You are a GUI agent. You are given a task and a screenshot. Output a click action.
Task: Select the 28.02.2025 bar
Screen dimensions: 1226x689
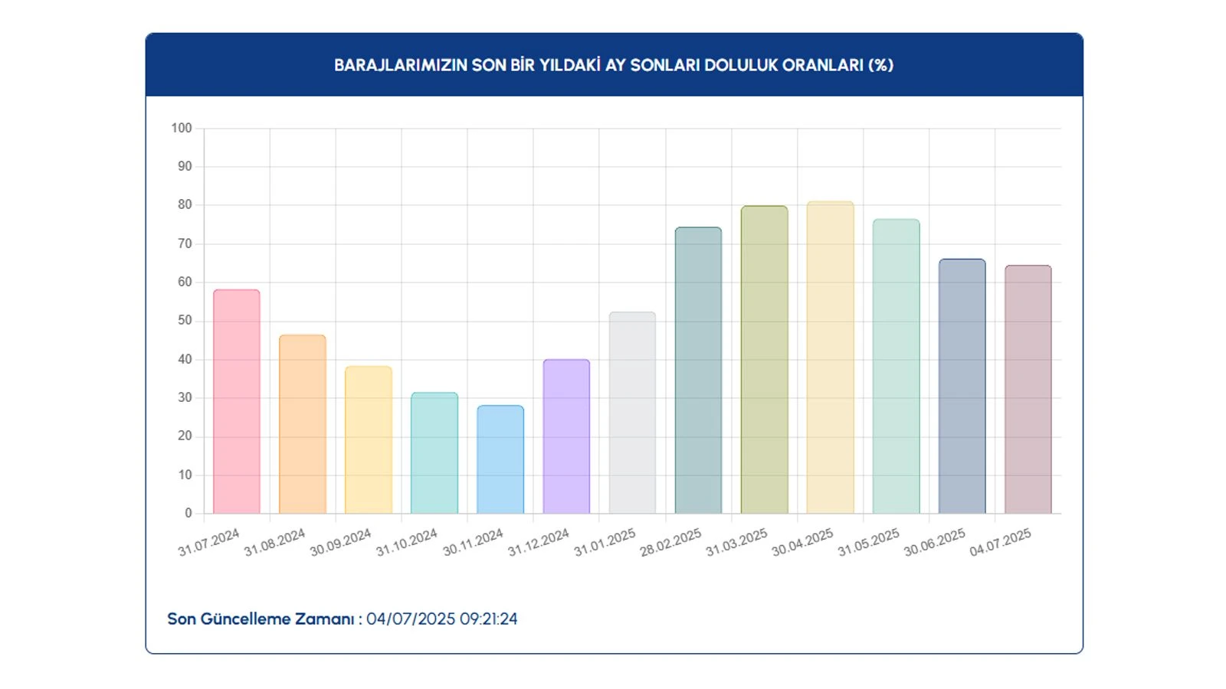(x=698, y=371)
